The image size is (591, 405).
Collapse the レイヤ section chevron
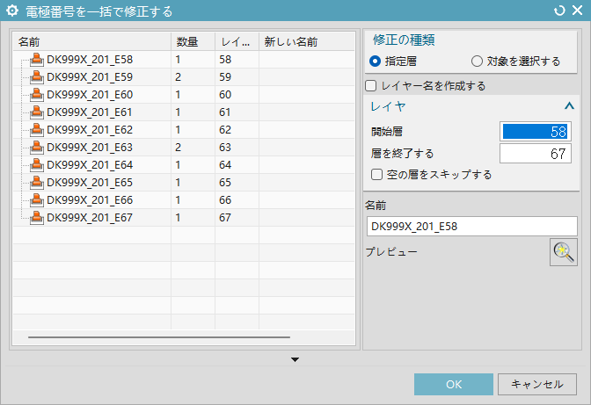569,106
